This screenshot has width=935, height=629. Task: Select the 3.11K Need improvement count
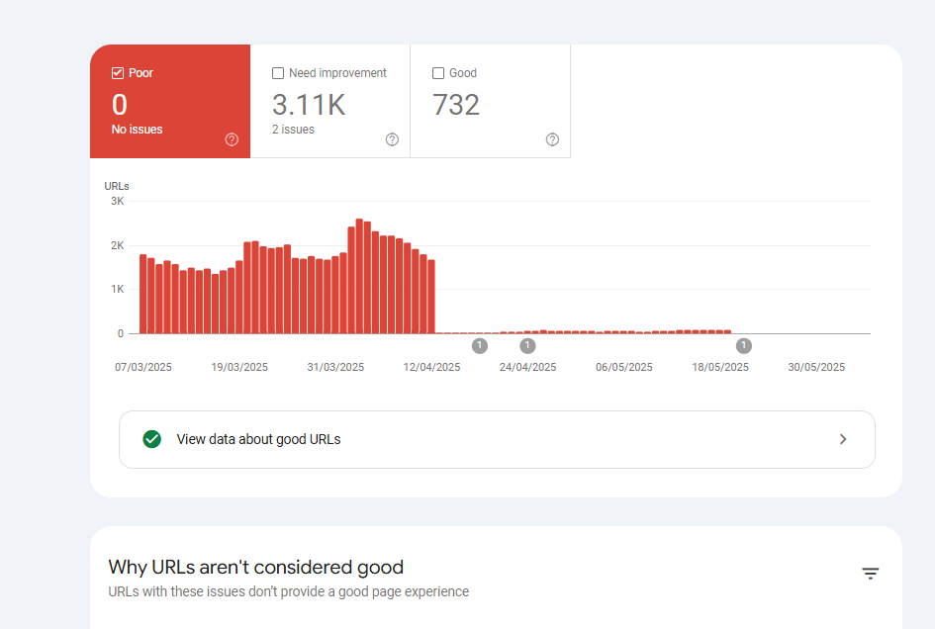click(x=309, y=105)
